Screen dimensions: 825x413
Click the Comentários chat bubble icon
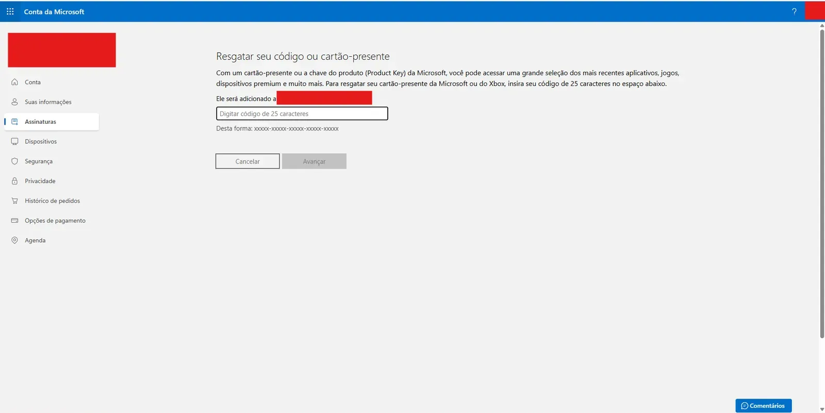(x=744, y=406)
